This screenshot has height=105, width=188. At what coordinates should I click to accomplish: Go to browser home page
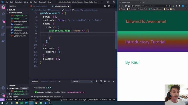coord(129,6)
